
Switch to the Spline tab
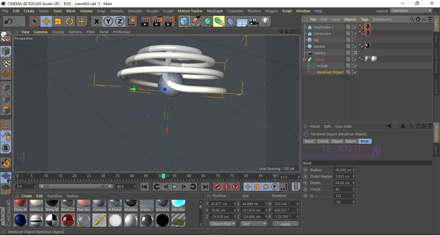coord(351,141)
